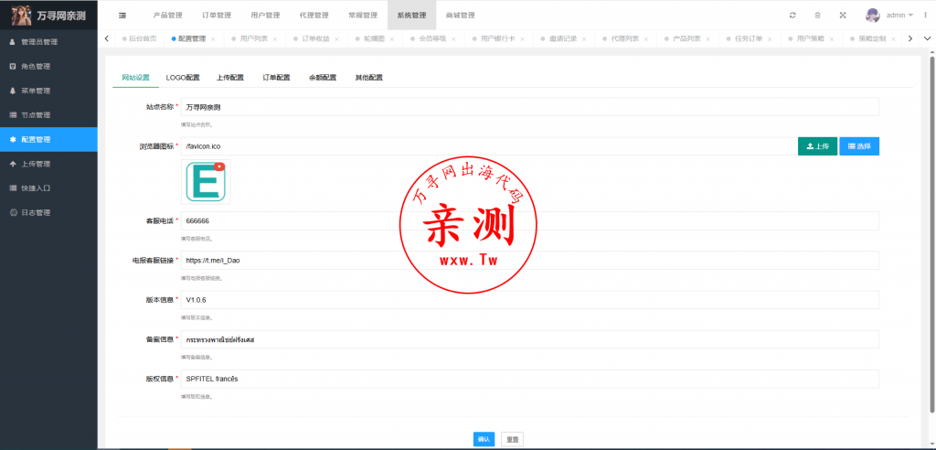The width and height of the screenshot is (936, 450).
Task: Close the 轮播图 page tab
Action: pyautogui.click(x=391, y=38)
